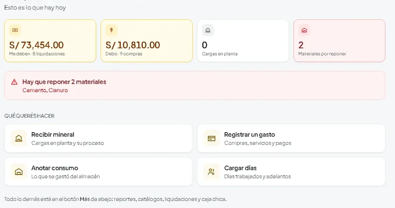Click the Cemento, Cianuro materials text
This screenshot has height=208, width=395.
(x=45, y=91)
